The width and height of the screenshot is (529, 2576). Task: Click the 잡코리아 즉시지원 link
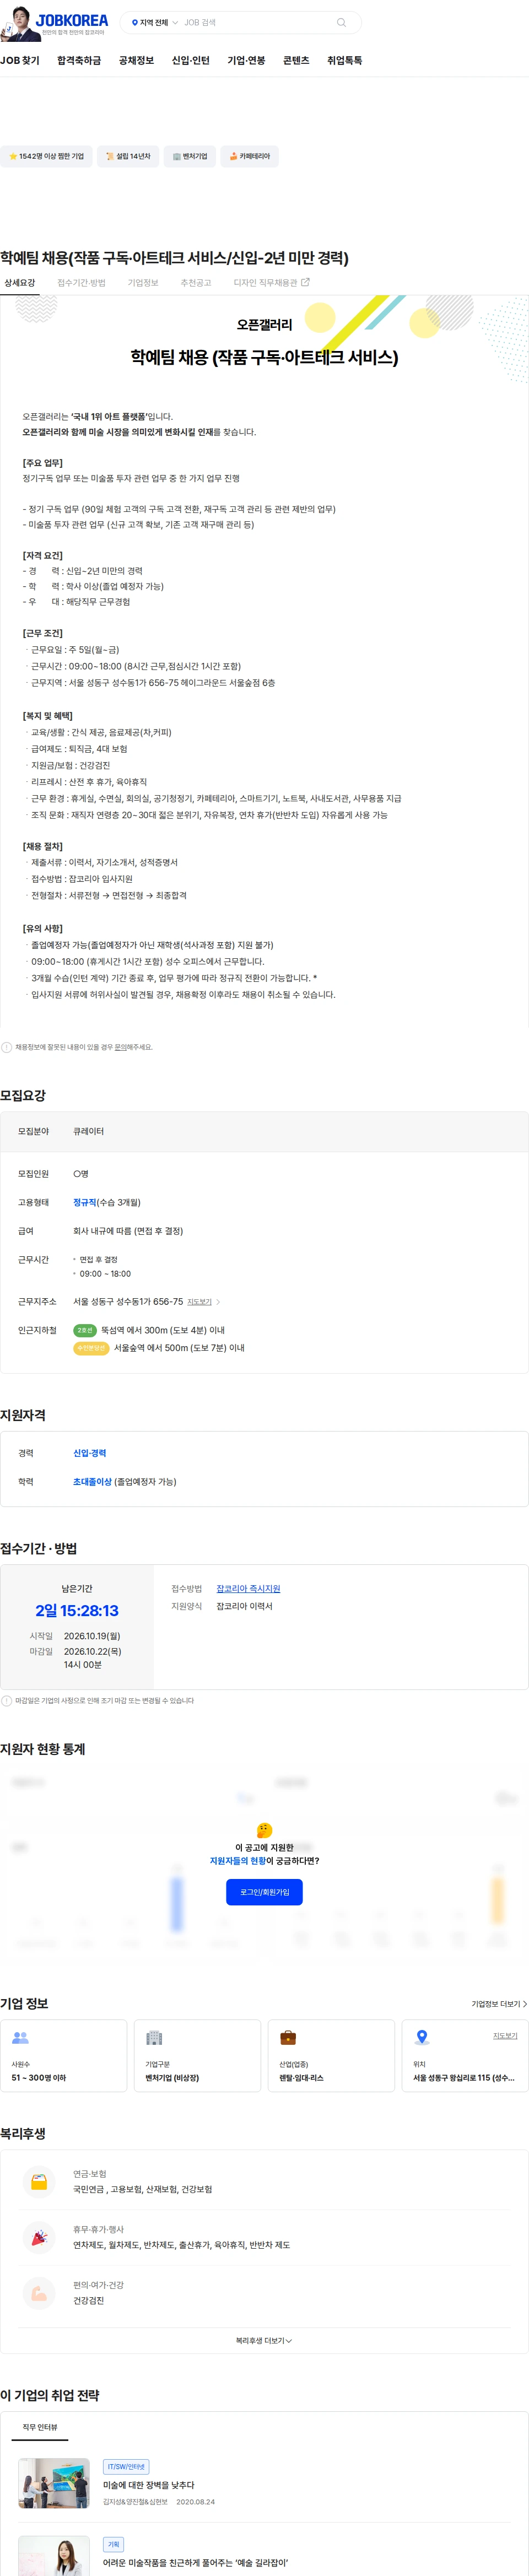248,1588
